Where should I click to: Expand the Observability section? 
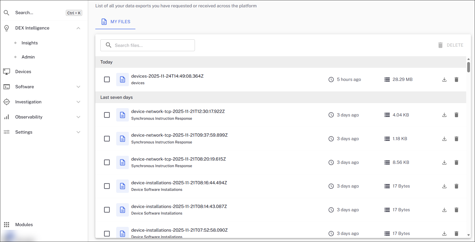point(78,117)
